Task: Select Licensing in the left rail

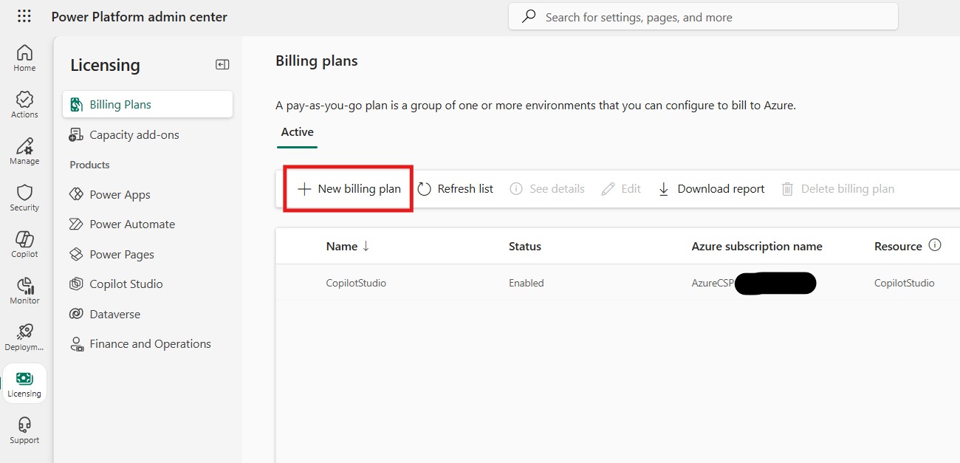Action: pyautogui.click(x=24, y=384)
